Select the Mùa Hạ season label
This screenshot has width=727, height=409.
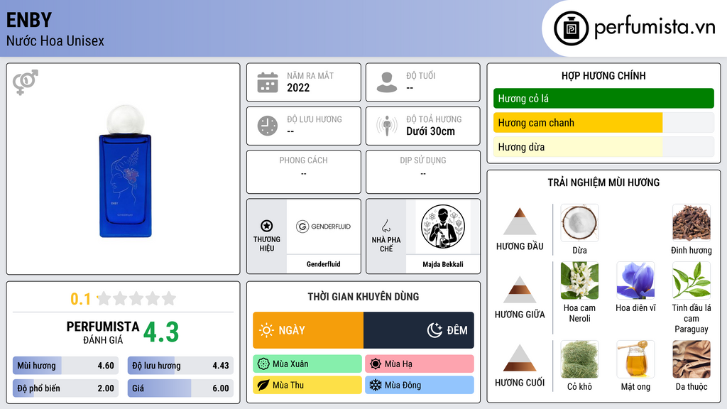click(x=420, y=364)
